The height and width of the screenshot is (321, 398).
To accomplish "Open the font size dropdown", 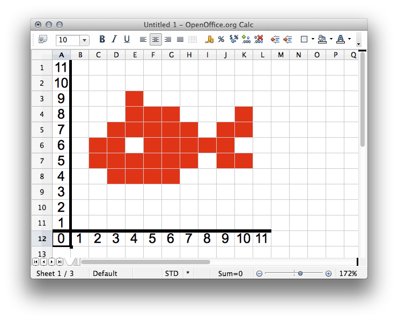I will [84, 40].
